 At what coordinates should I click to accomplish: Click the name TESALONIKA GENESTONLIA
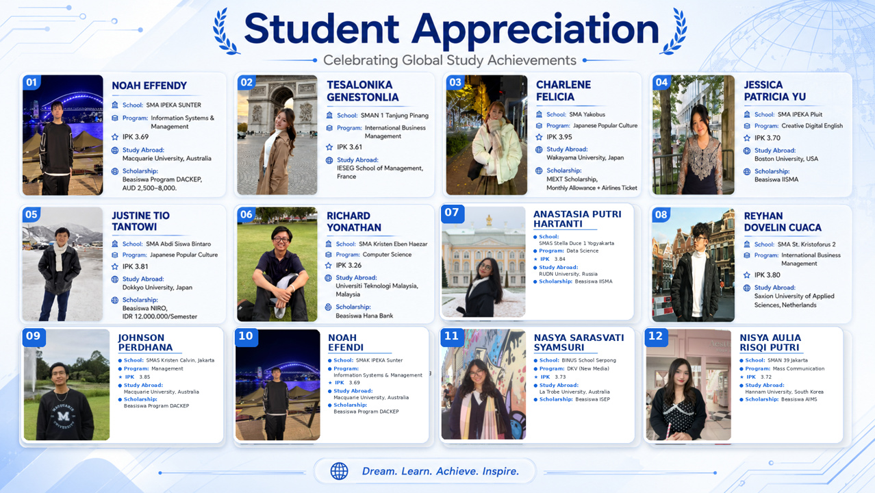tap(363, 91)
